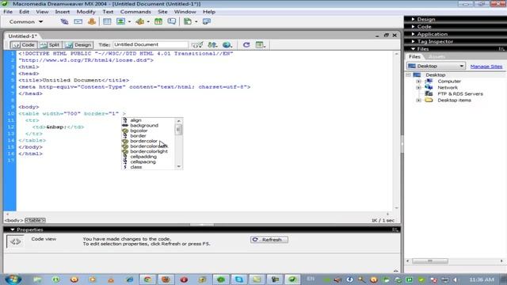Select the <table> tag in tag selector

pos(35,220)
